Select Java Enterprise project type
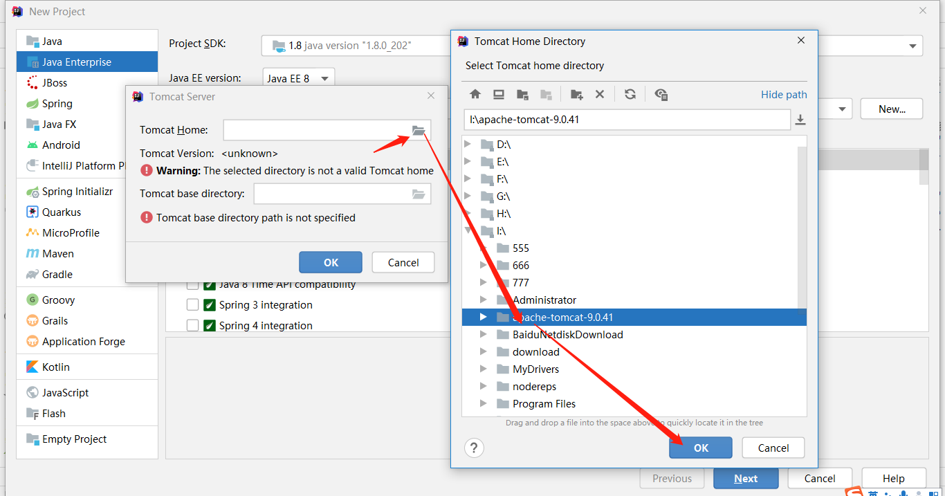The height and width of the screenshot is (496, 945). click(x=87, y=62)
